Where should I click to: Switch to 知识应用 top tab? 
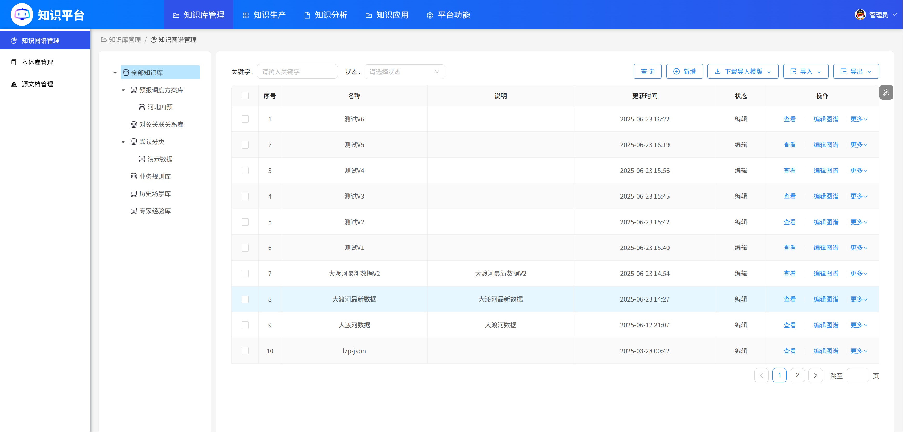click(x=387, y=15)
